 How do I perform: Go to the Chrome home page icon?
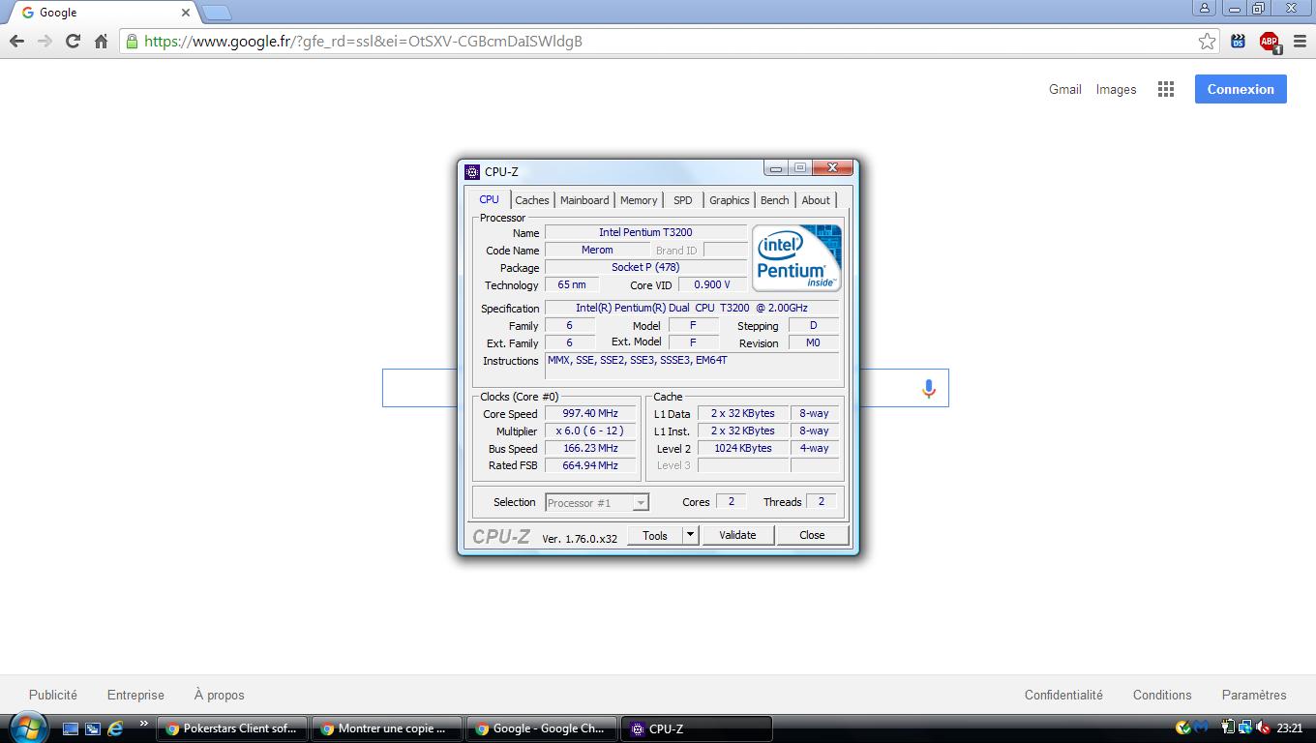(x=101, y=41)
